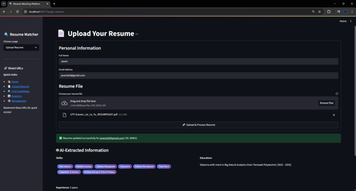
Task: Reload the page with the refresh icon
Action: click(17, 11)
